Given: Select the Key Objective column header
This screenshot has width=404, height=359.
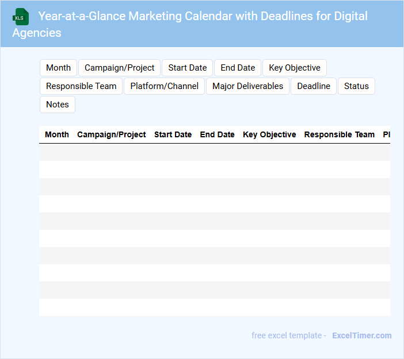Looking at the screenshot, I should coord(269,134).
